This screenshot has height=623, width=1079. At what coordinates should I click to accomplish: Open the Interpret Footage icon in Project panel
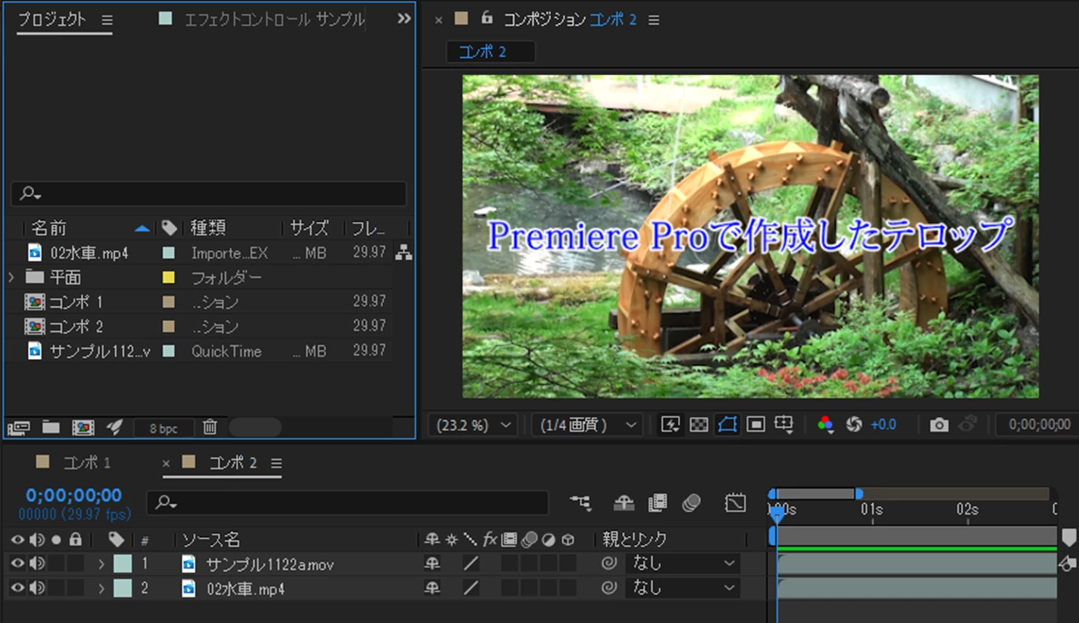click(18, 427)
